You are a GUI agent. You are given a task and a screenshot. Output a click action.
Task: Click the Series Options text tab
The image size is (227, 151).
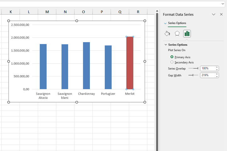(x=177, y=23)
